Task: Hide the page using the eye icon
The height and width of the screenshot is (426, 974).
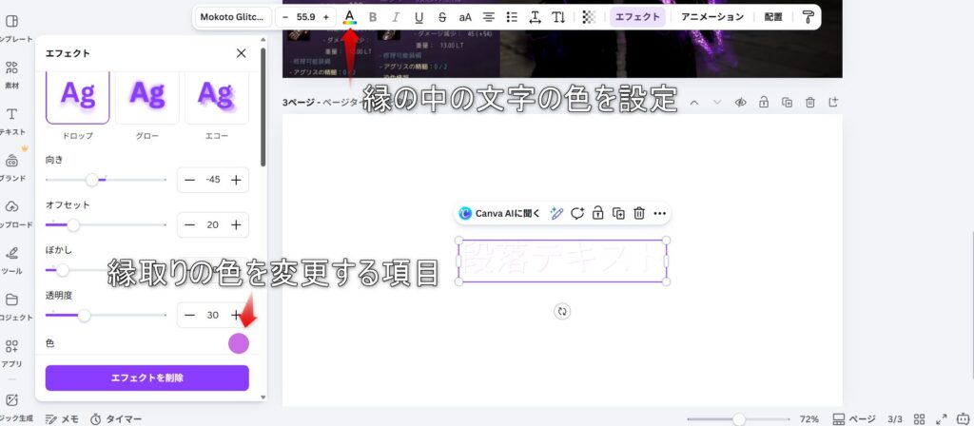Action: (740, 103)
